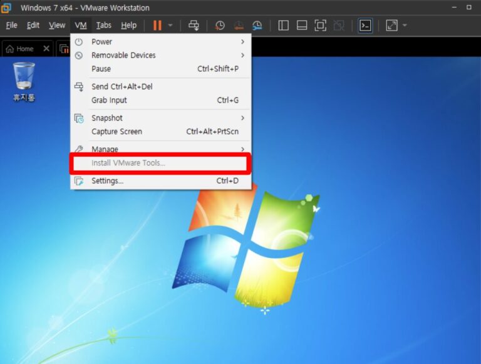Close the Home tab

46,48
